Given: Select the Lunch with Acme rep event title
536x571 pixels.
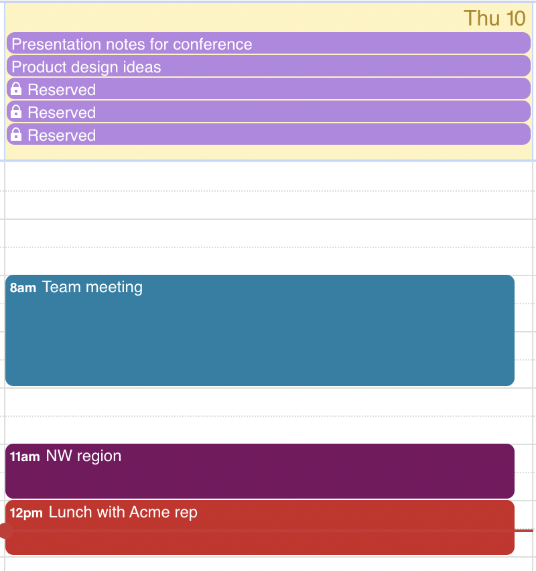Looking at the screenshot, I should [x=123, y=513].
